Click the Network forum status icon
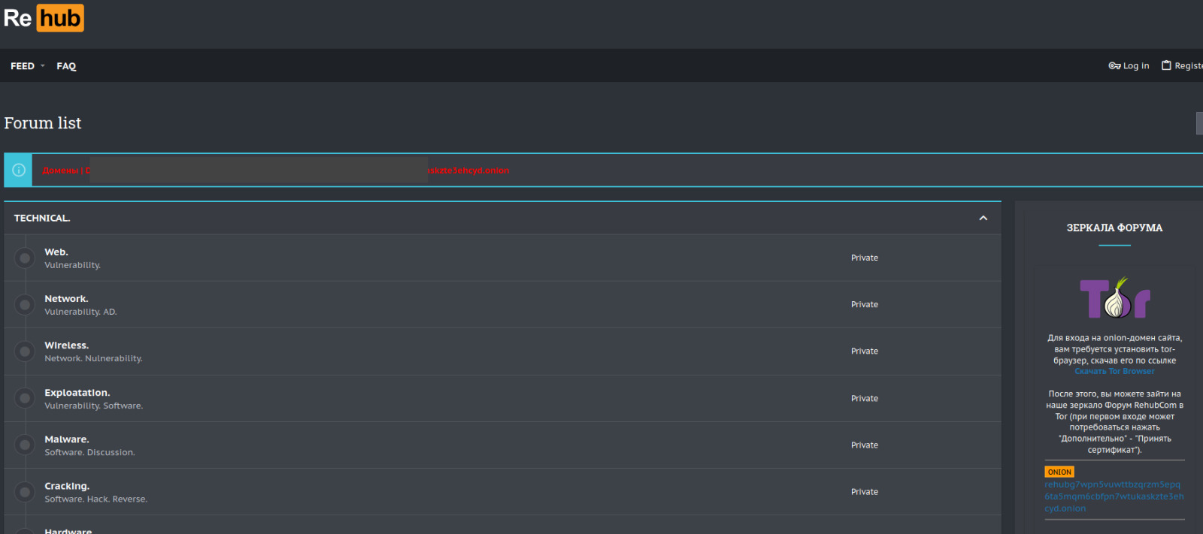1203x534 pixels. (x=25, y=305)
